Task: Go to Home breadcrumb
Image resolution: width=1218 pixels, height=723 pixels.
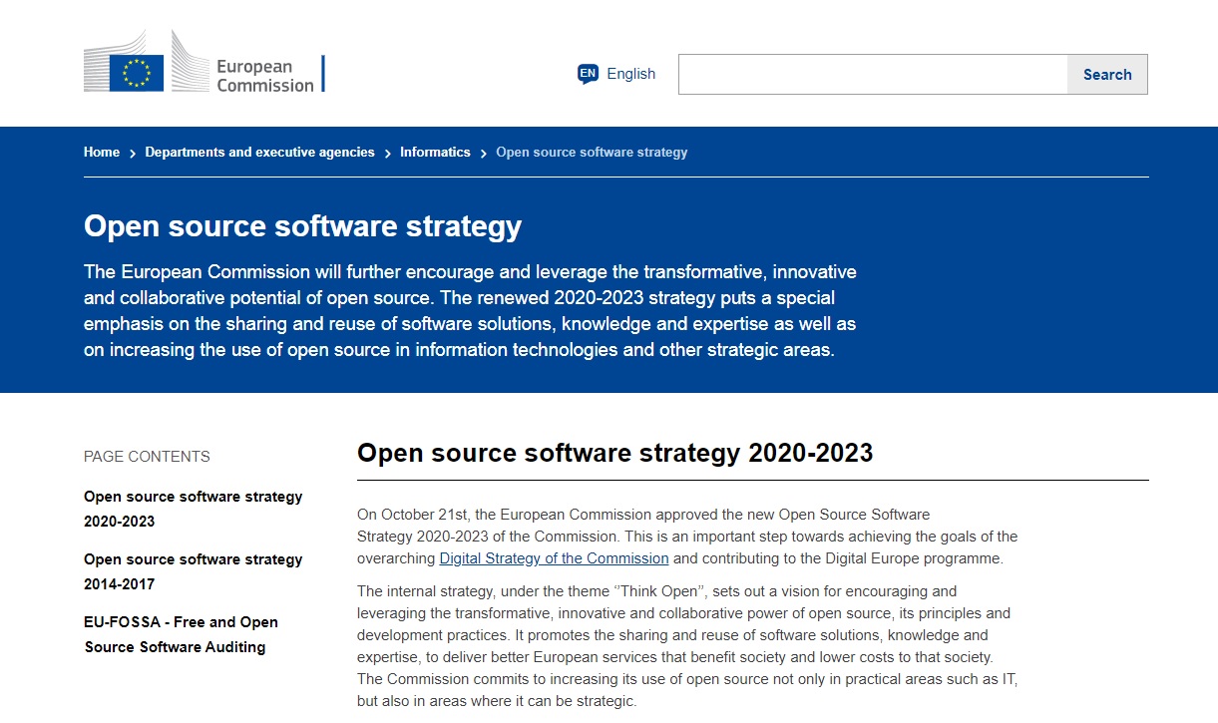Action: pyautogui.click(x=102, y=153)
